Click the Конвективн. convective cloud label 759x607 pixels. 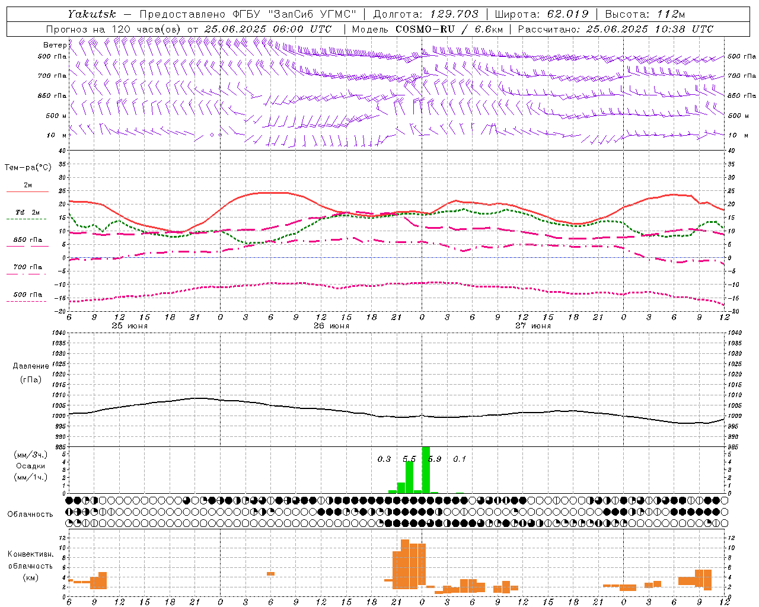click(x=30, y=554)
